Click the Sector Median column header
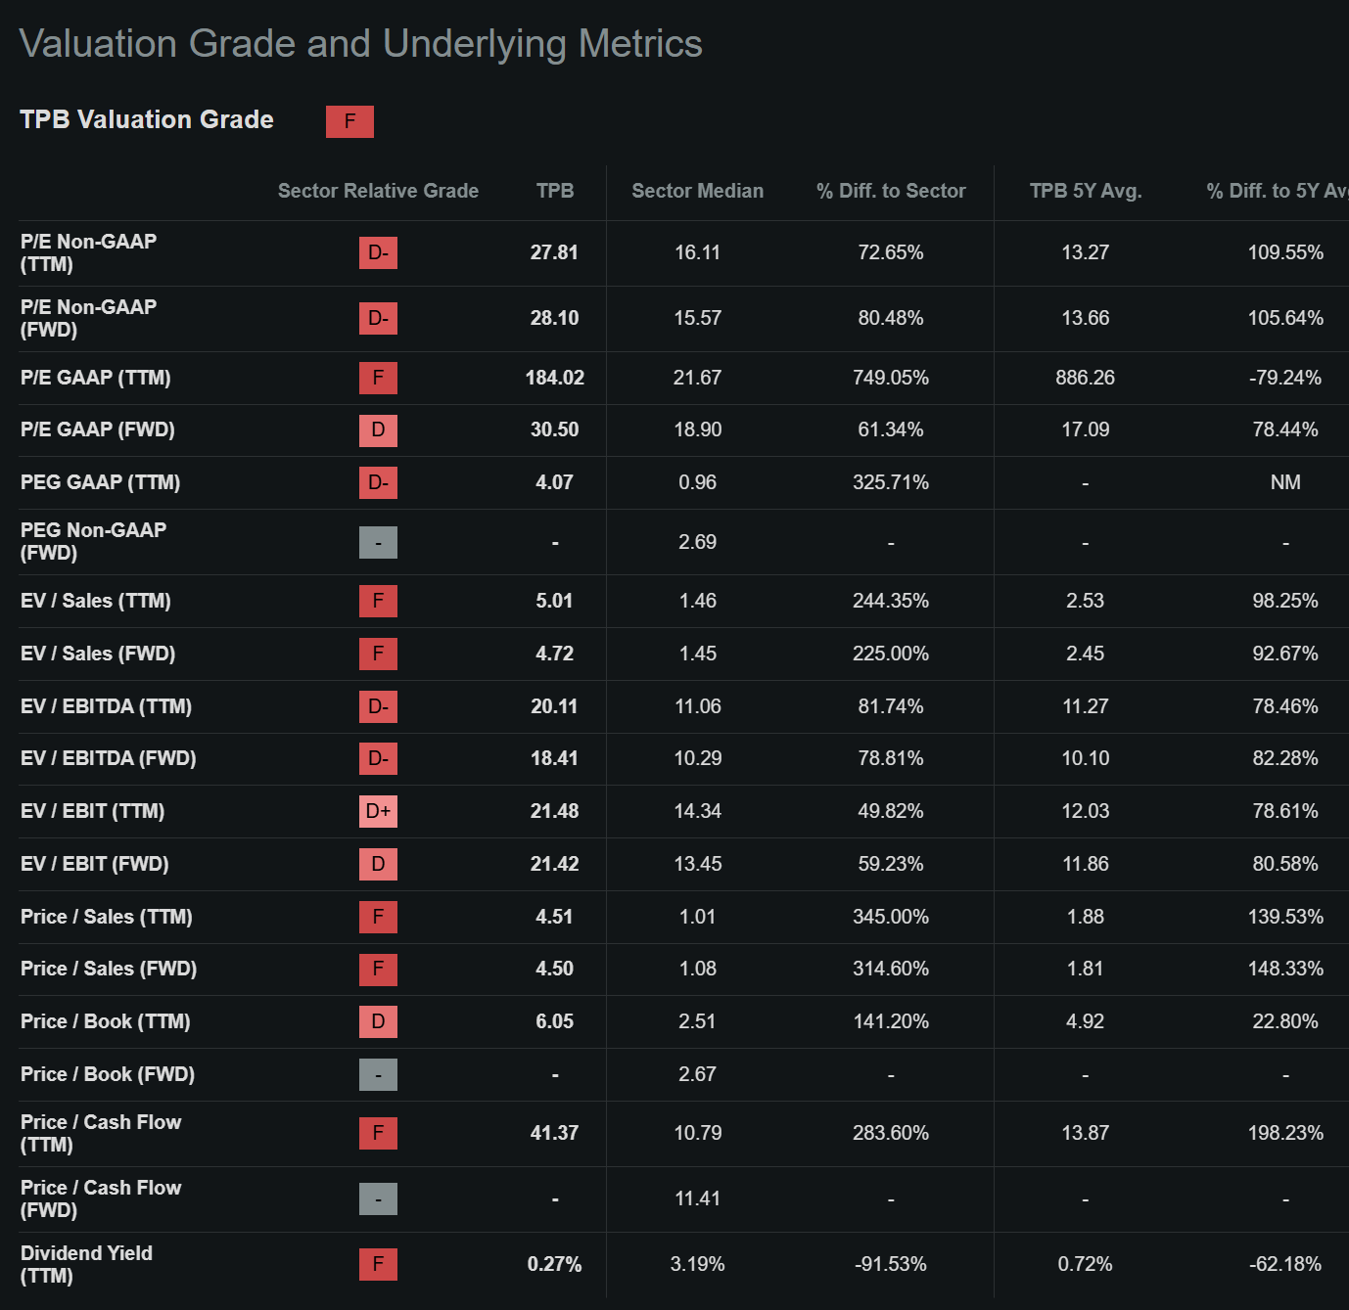Viewport: 1349px width, 1310px height. [x=697, y=191]
